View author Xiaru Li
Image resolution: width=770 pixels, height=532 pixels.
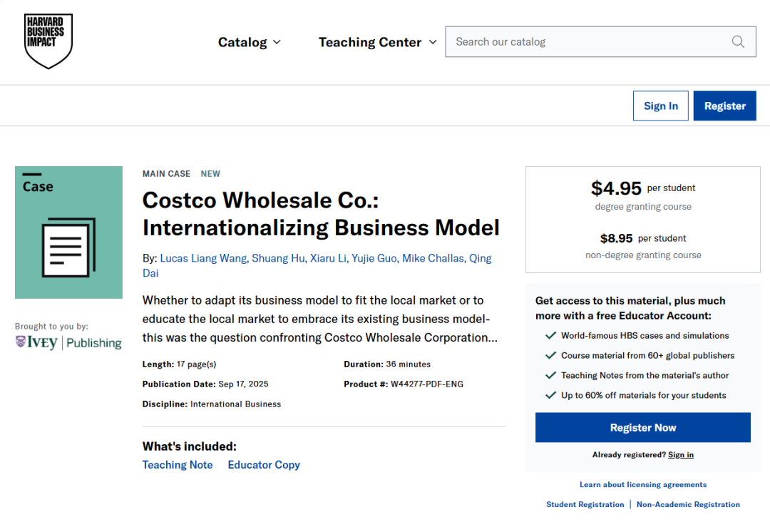click(x=329, y=258)
